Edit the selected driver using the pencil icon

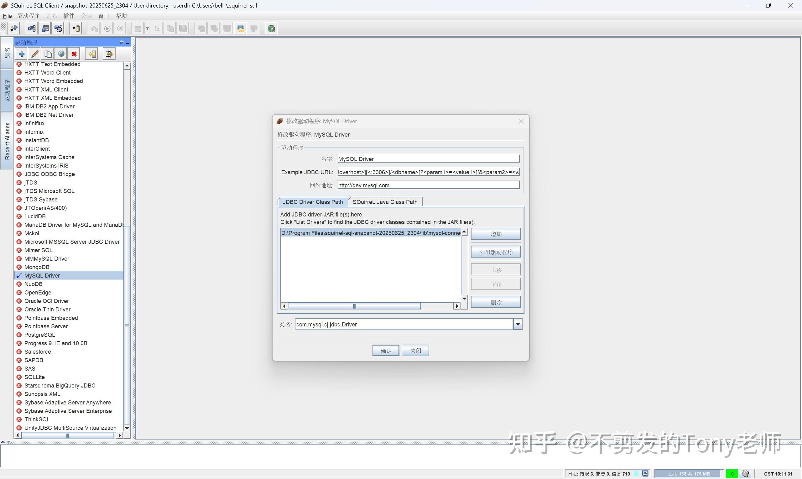point(34,54)
